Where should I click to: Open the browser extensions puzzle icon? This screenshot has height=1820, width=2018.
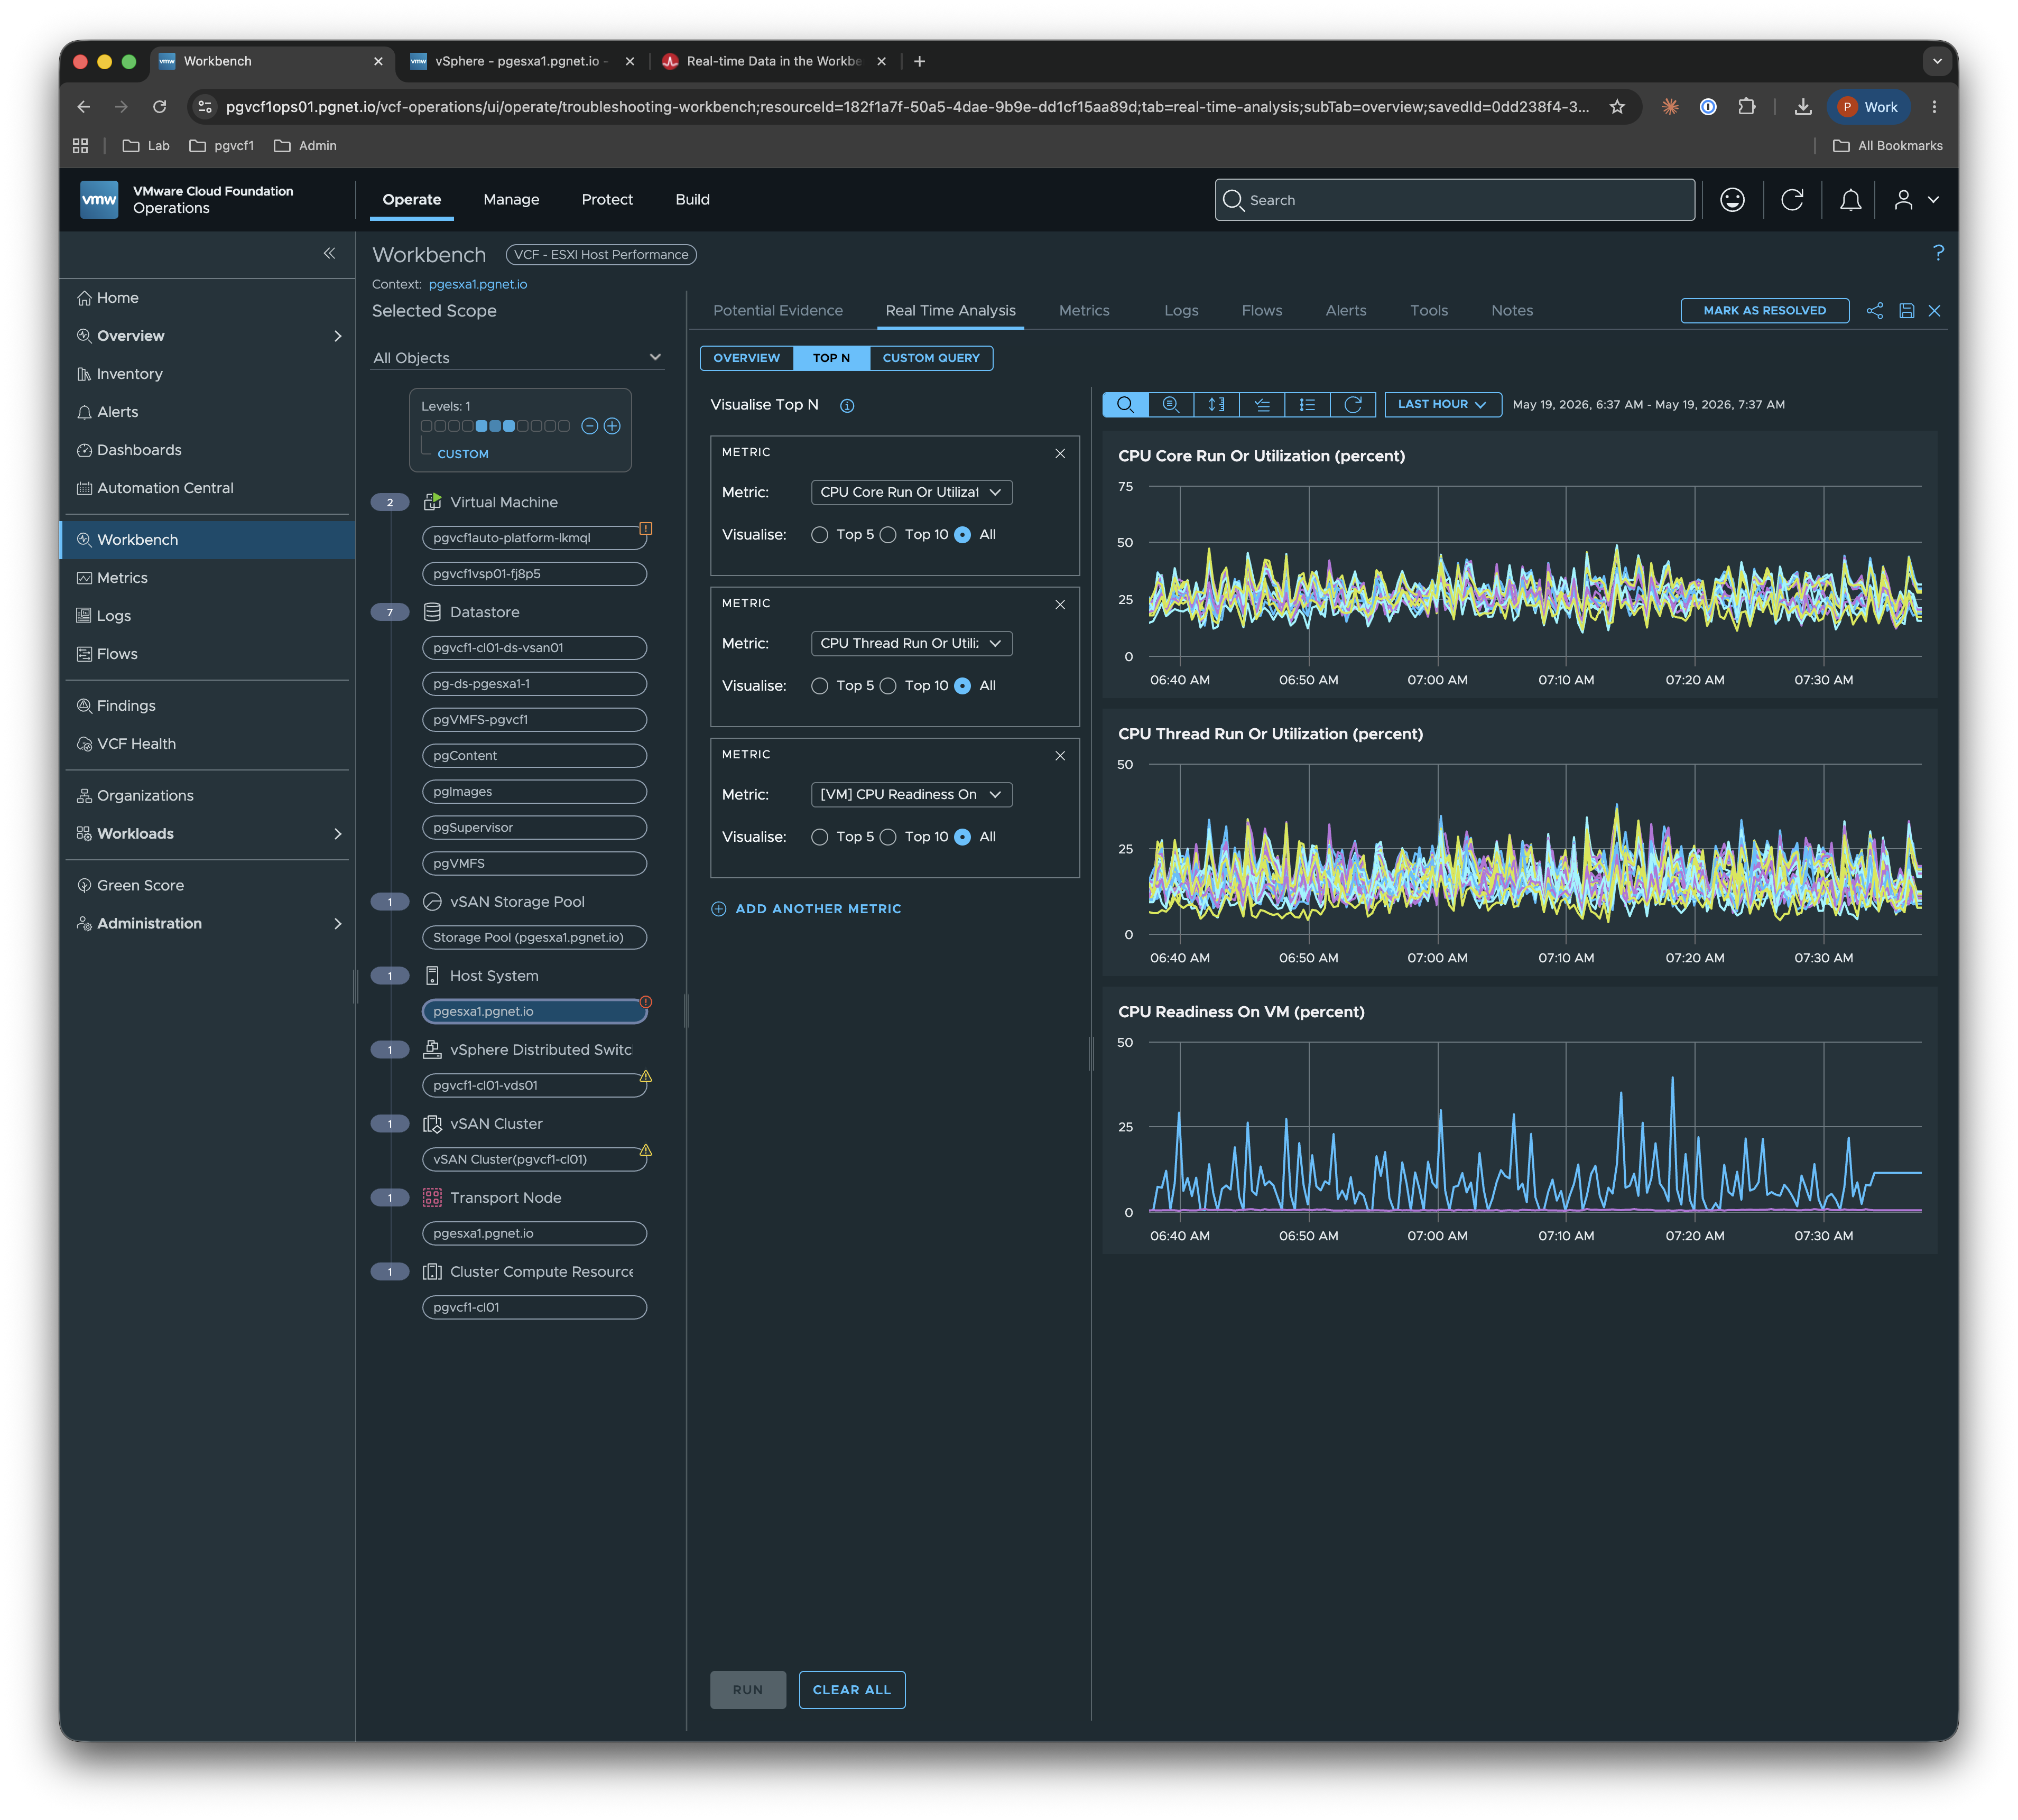(1747, 107)
